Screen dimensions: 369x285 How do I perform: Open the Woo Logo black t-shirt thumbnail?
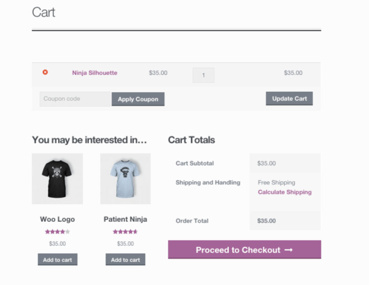57,179
